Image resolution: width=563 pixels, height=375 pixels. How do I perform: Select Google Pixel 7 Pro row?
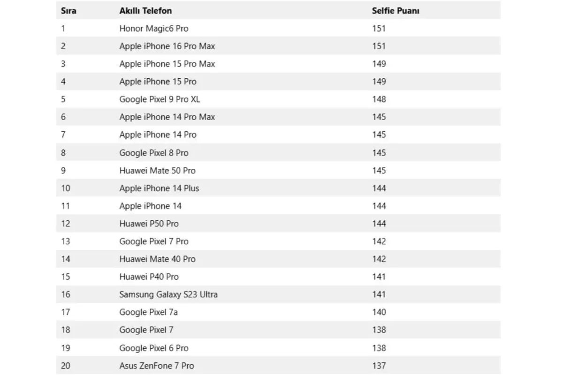pyautogui.click(x=278, y=241)
